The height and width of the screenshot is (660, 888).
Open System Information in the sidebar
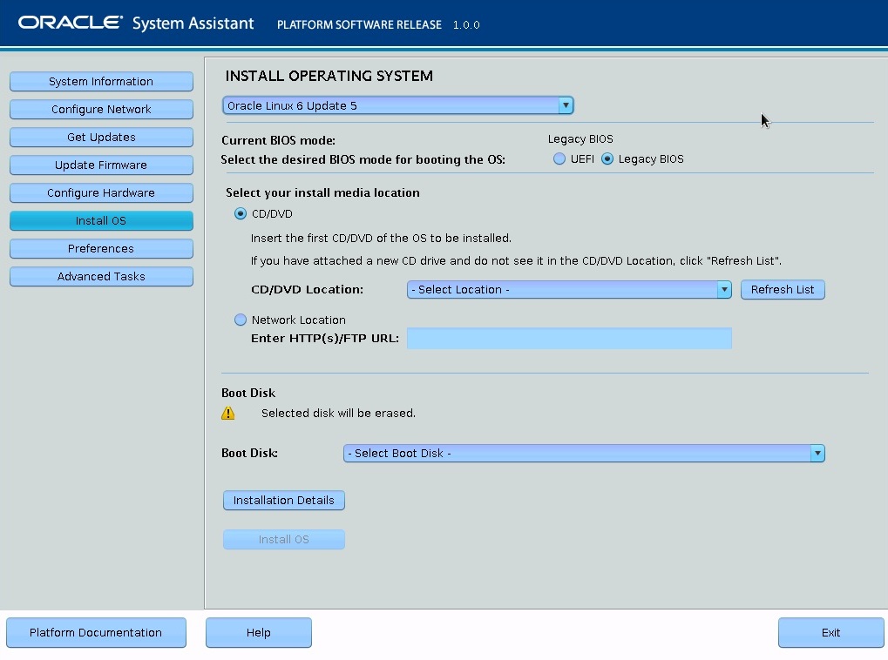tap(101, 82)
